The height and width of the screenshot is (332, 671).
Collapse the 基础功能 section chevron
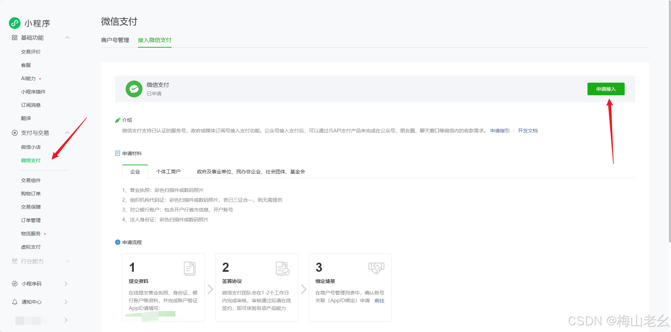[x=67, y=37]
